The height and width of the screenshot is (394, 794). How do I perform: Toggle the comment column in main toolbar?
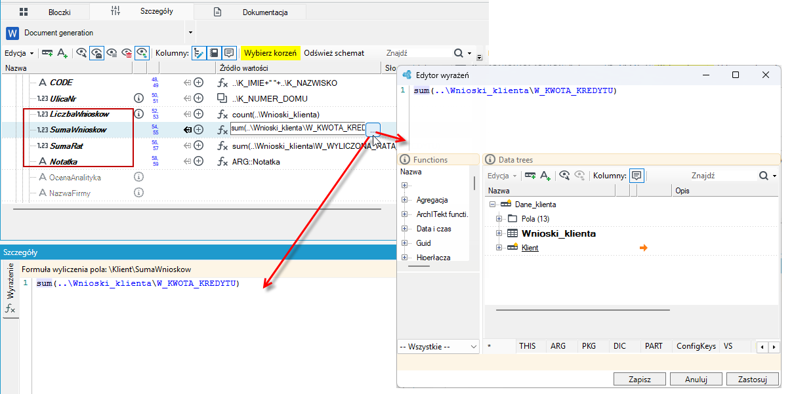coord(229,53)
